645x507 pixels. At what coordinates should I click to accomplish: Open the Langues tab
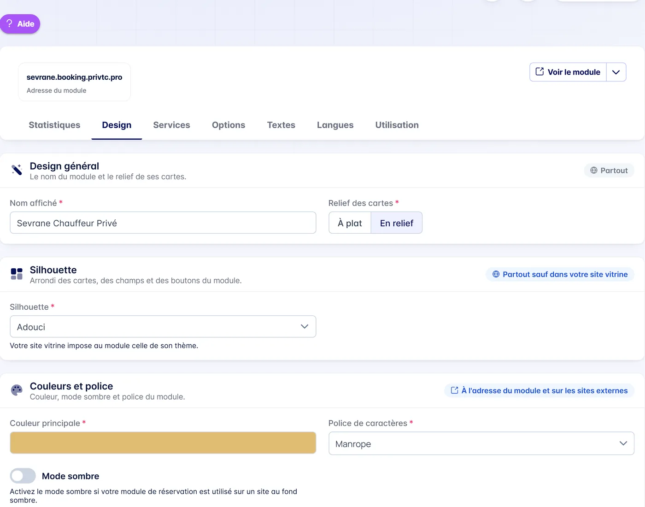click(335, 125)
